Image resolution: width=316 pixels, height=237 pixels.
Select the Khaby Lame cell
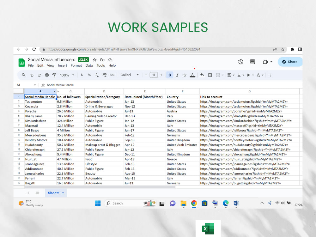click(40, 116)
